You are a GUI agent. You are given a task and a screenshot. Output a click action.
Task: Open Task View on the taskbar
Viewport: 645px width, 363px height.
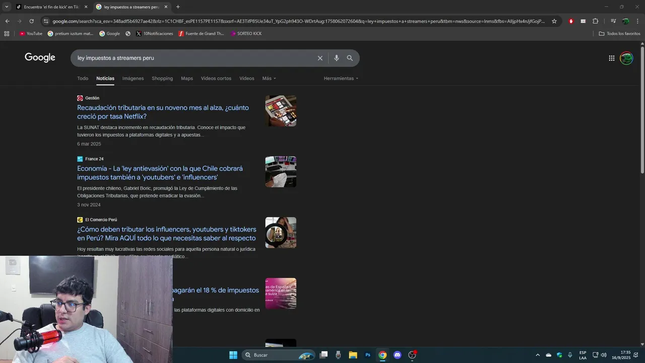(x=324, y=355)
